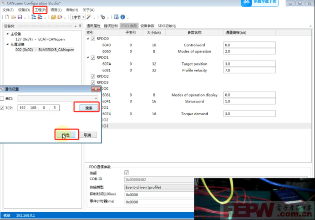Select 002 (0x02) BLM35XXB_CANopen device
315x220 pixels.
tap(45, 50)
